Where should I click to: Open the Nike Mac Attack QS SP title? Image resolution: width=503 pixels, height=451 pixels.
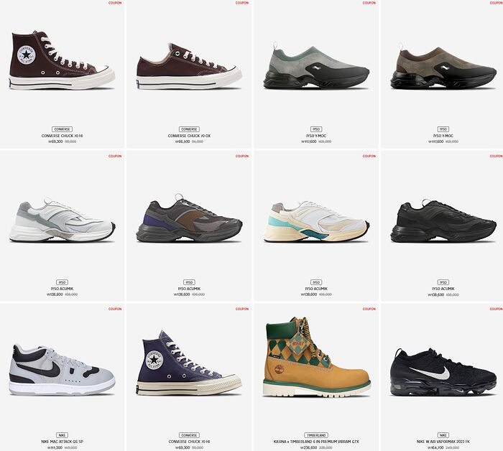tap(62, 442)
